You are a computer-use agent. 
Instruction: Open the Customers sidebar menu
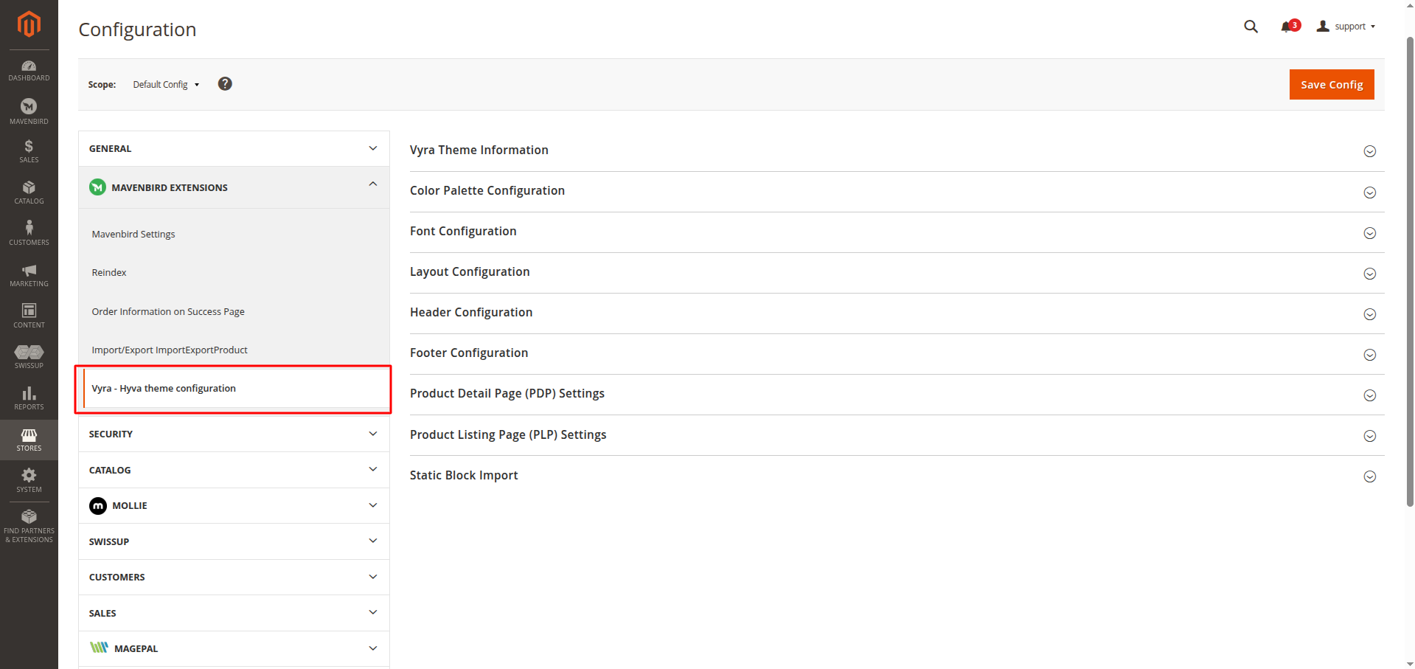(x=29, y=234)
